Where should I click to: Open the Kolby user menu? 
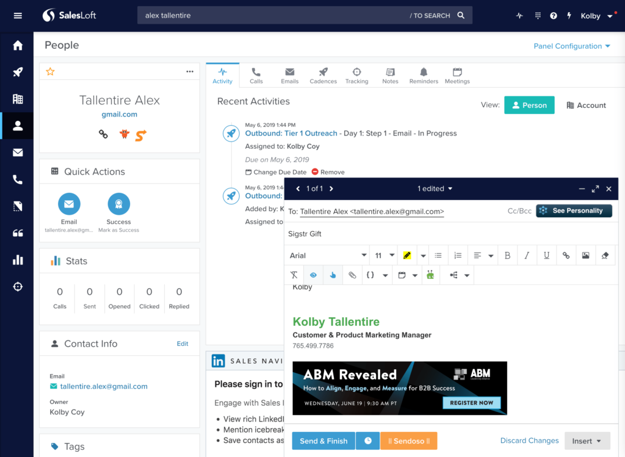pyautogui.click(x=596, y=16)
